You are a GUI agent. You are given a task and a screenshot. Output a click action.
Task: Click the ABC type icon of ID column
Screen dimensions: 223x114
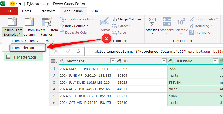coord(120,61)
